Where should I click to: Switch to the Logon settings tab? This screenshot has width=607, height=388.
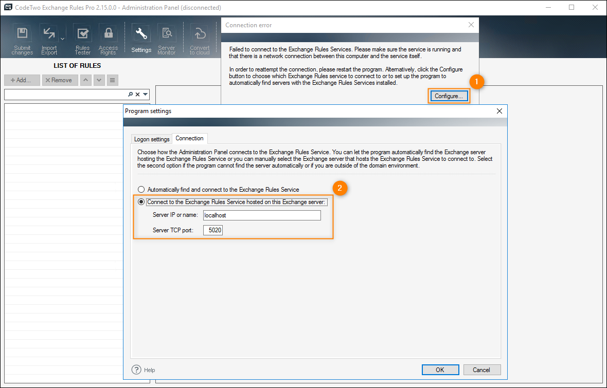152,139
